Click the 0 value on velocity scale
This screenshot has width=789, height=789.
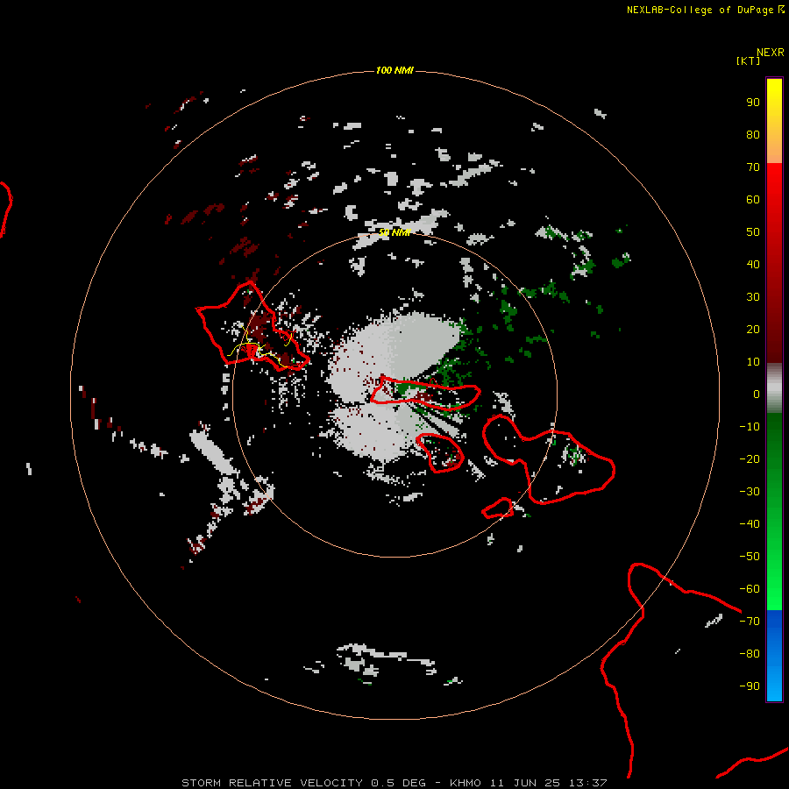coord(757,394)
